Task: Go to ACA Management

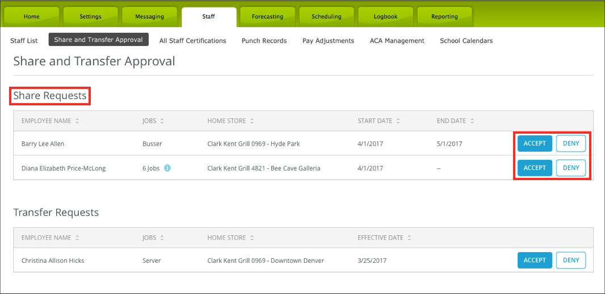Action: click(x=397, y=41)
